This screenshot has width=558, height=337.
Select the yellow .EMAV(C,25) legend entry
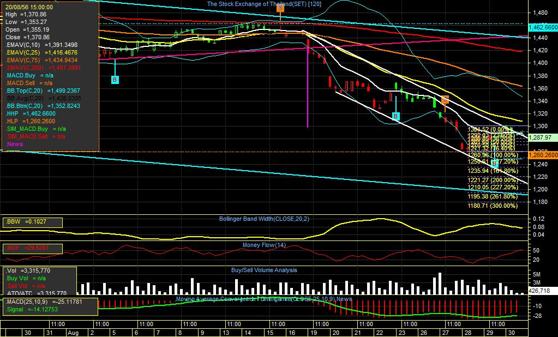[41, 53]
